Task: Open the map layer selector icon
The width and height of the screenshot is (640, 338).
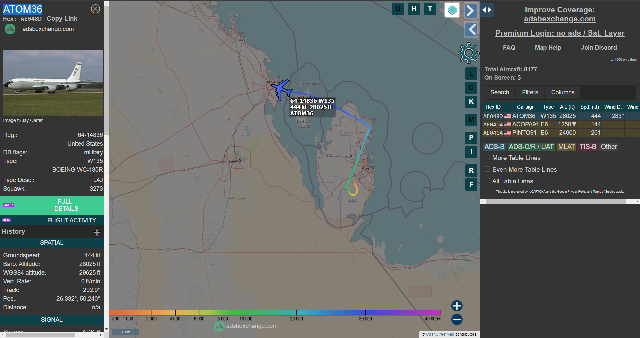Action: pos(452,10)
